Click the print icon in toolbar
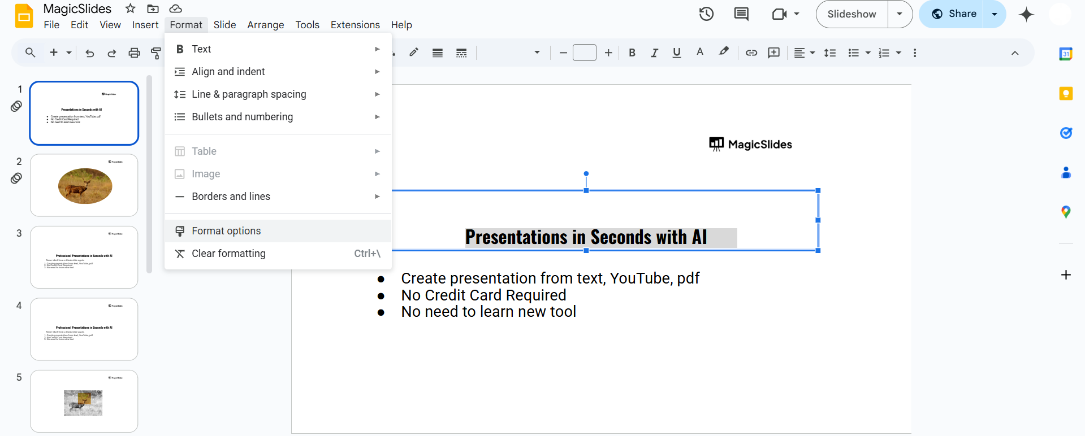Screen dimensions: 1085x436 tap(134, 53)
